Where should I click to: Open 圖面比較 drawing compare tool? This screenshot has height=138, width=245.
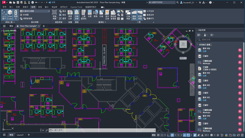70,15
